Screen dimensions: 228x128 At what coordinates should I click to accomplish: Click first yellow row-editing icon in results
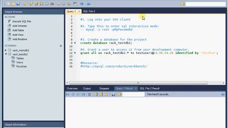(x=96, y=94)
